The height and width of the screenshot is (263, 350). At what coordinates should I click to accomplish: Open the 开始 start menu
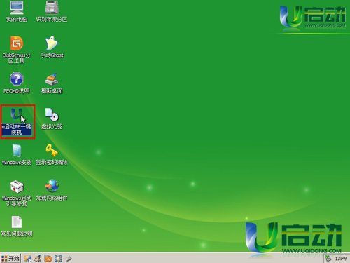pyautogui.click(x=10, y=258)
